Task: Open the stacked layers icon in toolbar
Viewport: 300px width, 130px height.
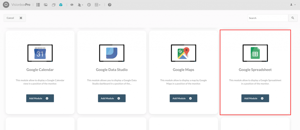Action: pos(54,5)
